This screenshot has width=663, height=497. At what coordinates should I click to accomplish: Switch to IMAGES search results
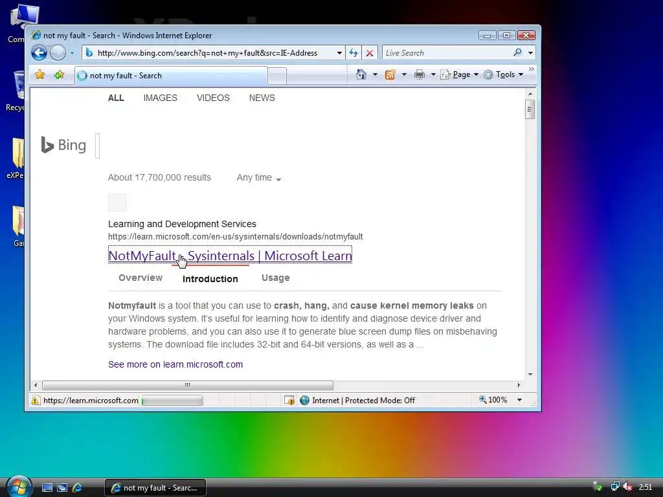tap(161, 98)
